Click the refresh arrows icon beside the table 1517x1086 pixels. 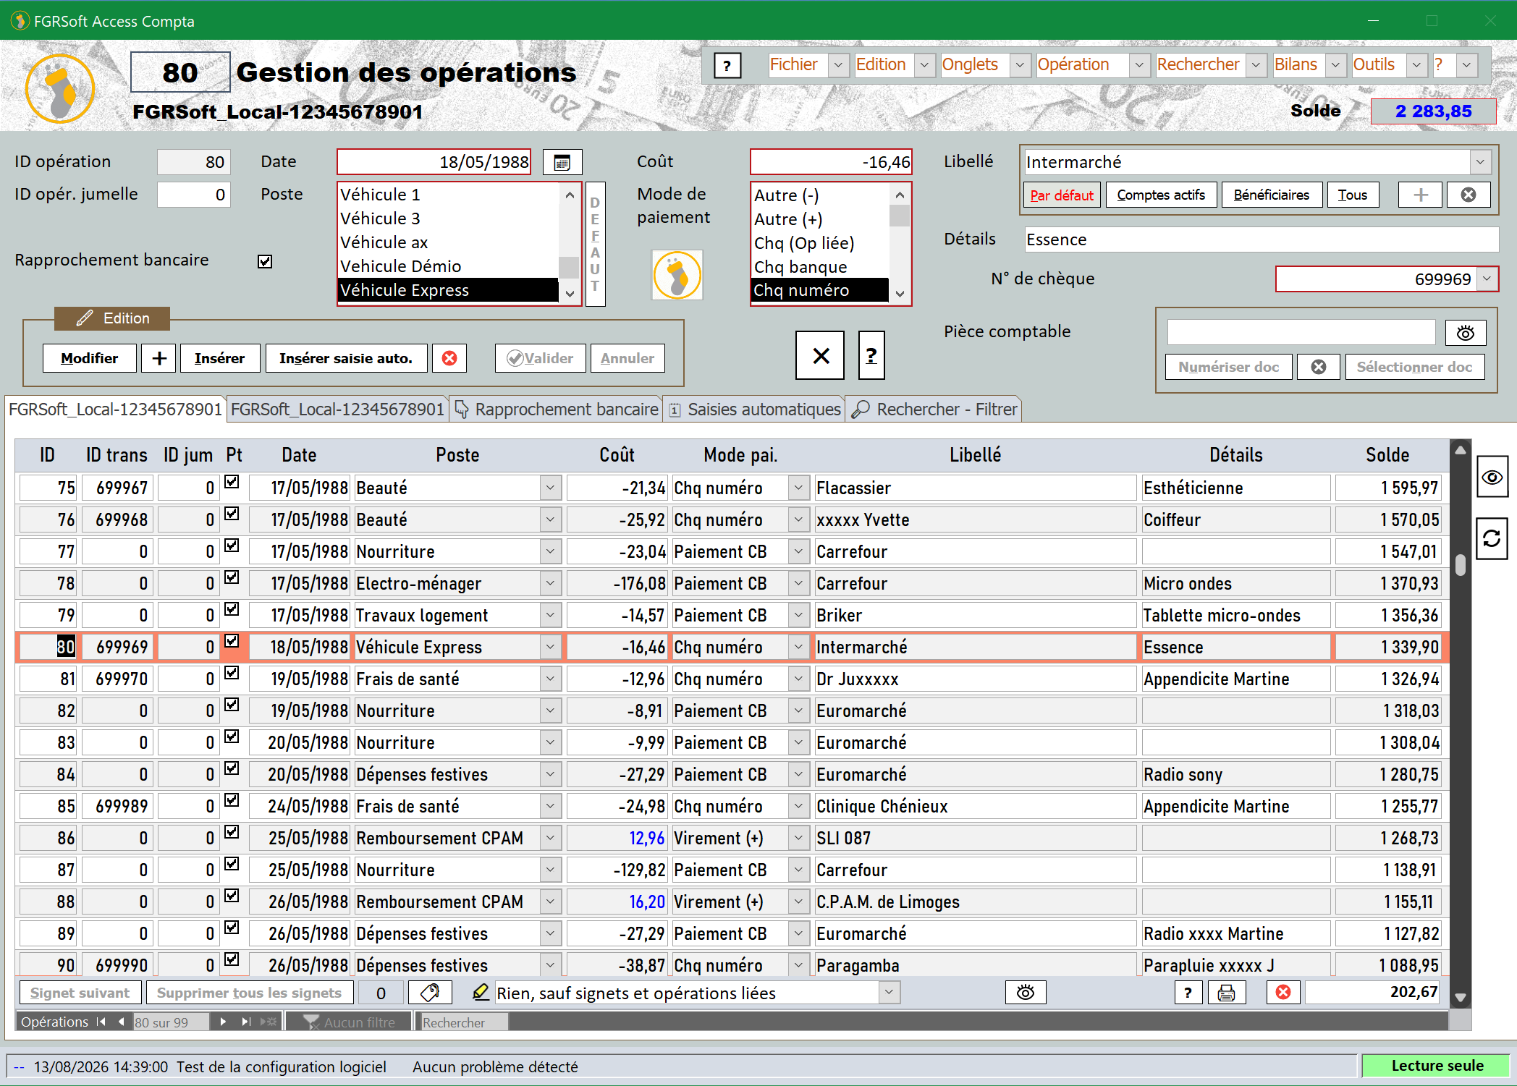pyautogui.click(x=1492, y=538)
